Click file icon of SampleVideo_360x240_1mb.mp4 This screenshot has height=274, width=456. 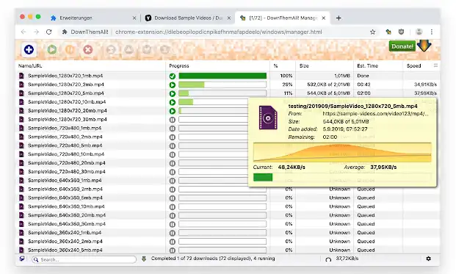[x=21, y=233]
